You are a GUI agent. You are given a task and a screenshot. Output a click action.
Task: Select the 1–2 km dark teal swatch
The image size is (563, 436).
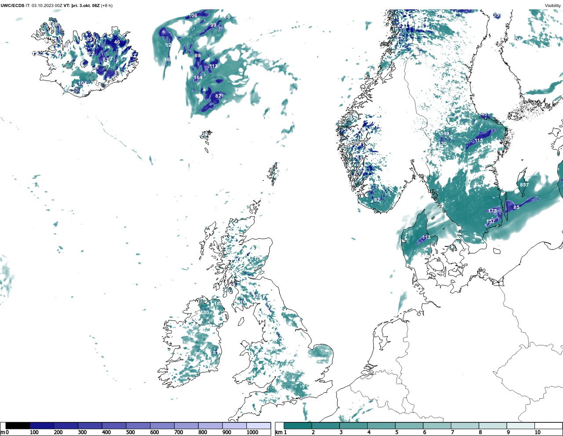pyautogui.click(x=298, y=426)
